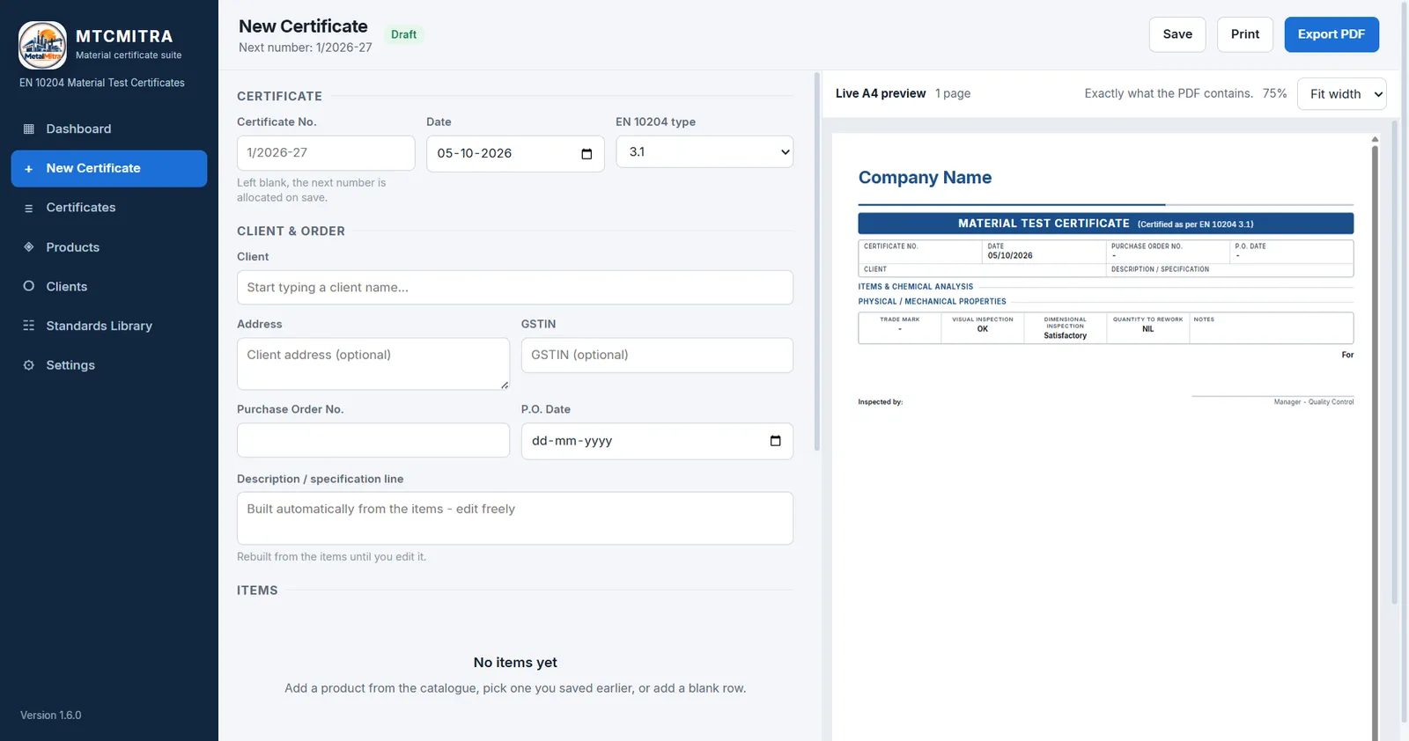Image resolution: width=1409 pixels, height=741 pixels.
Task: Open the Certificates menu item
Action: (109, 208)
